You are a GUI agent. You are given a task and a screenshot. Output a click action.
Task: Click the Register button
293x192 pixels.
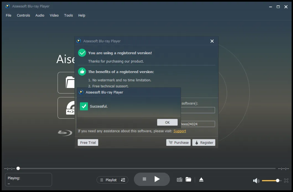point(204,142)
